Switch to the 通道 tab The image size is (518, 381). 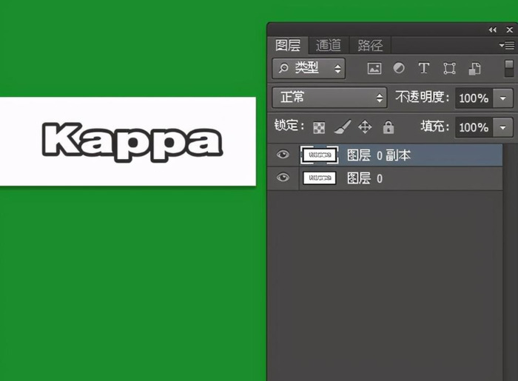pos(329,45)
